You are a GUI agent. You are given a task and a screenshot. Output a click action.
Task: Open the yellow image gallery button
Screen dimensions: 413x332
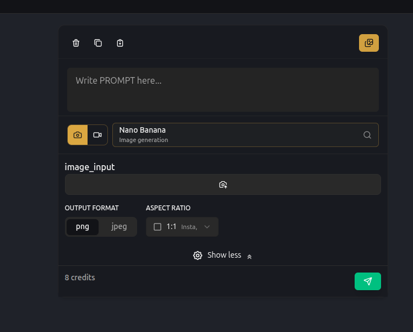(x=369, y=43)
